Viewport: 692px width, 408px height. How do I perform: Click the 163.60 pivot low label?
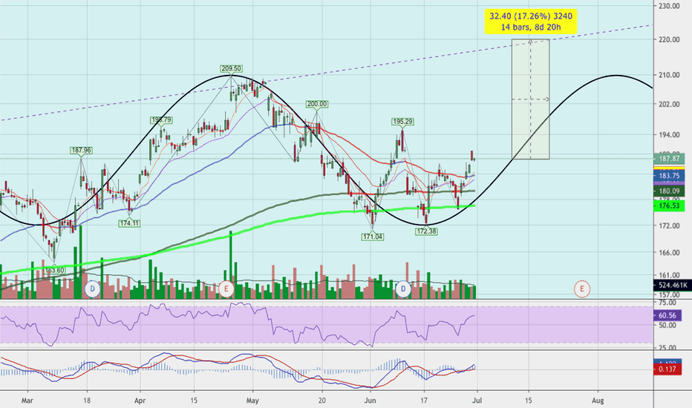54,270
